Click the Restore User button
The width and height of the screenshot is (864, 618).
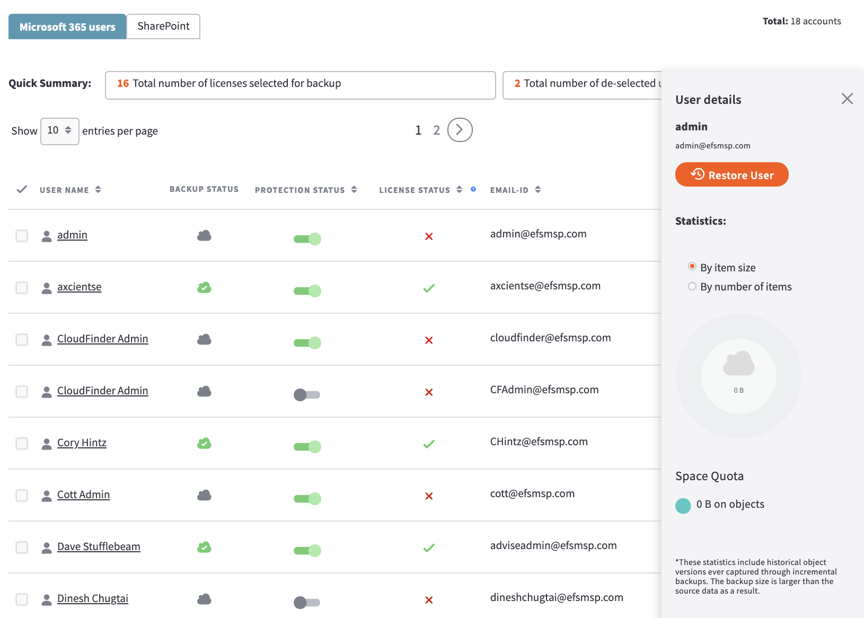(x=731, y=174)
